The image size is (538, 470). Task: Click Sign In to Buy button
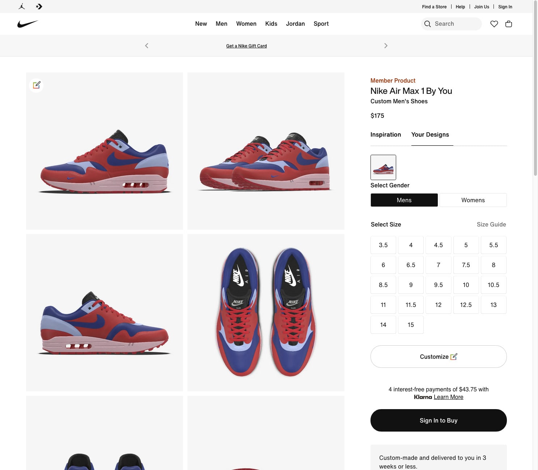click(x=439, y=420)
